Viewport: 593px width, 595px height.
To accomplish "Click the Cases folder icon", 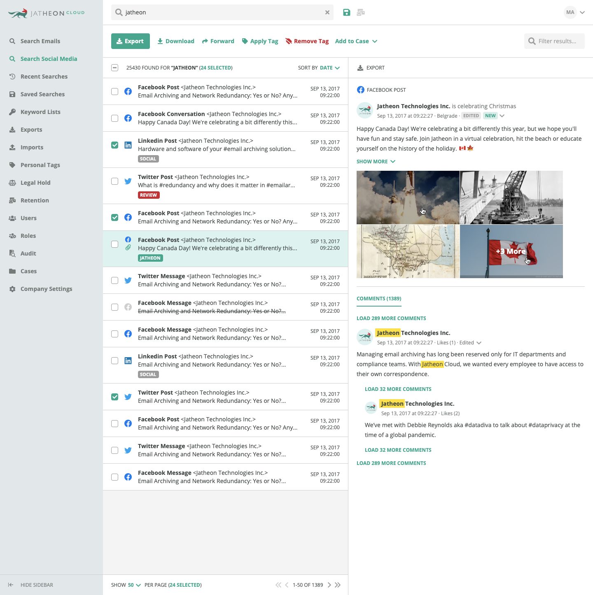I will click(12, 271).
